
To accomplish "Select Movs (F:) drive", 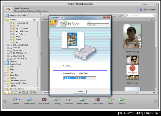I will point(16,48).
